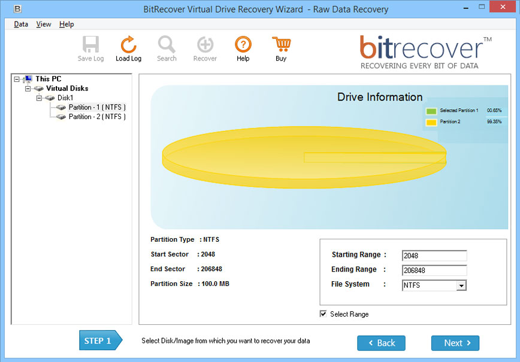Collapse the Disk1 tree node

(x=40, y=98)
